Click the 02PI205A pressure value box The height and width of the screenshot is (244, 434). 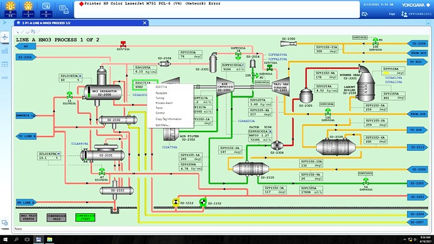[x=145, y=69]
